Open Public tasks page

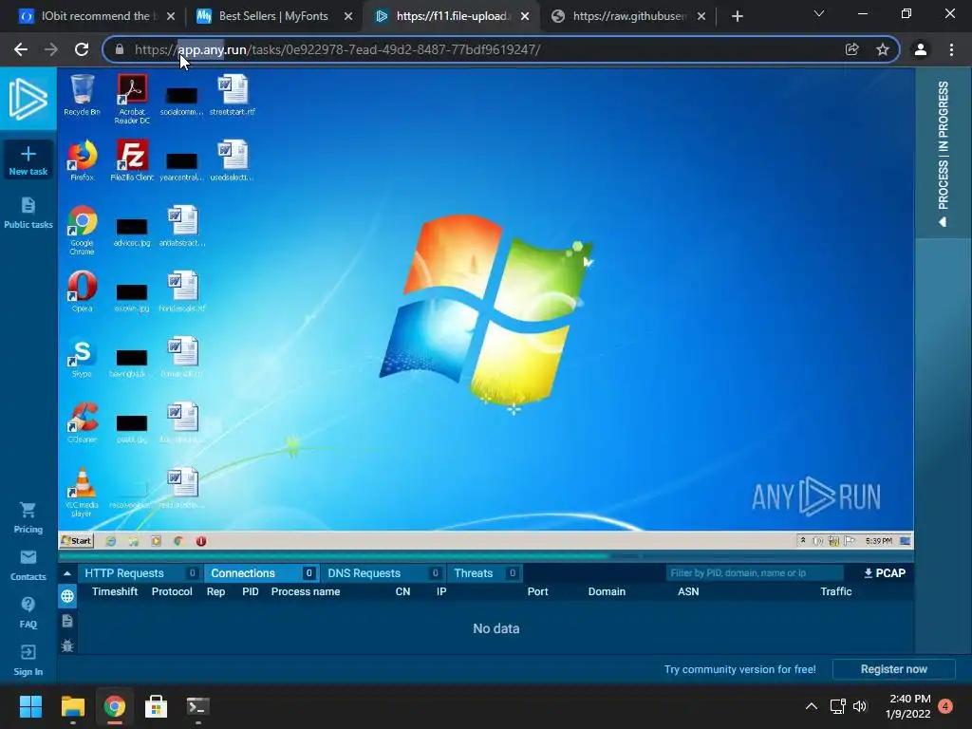coord(28,213)
